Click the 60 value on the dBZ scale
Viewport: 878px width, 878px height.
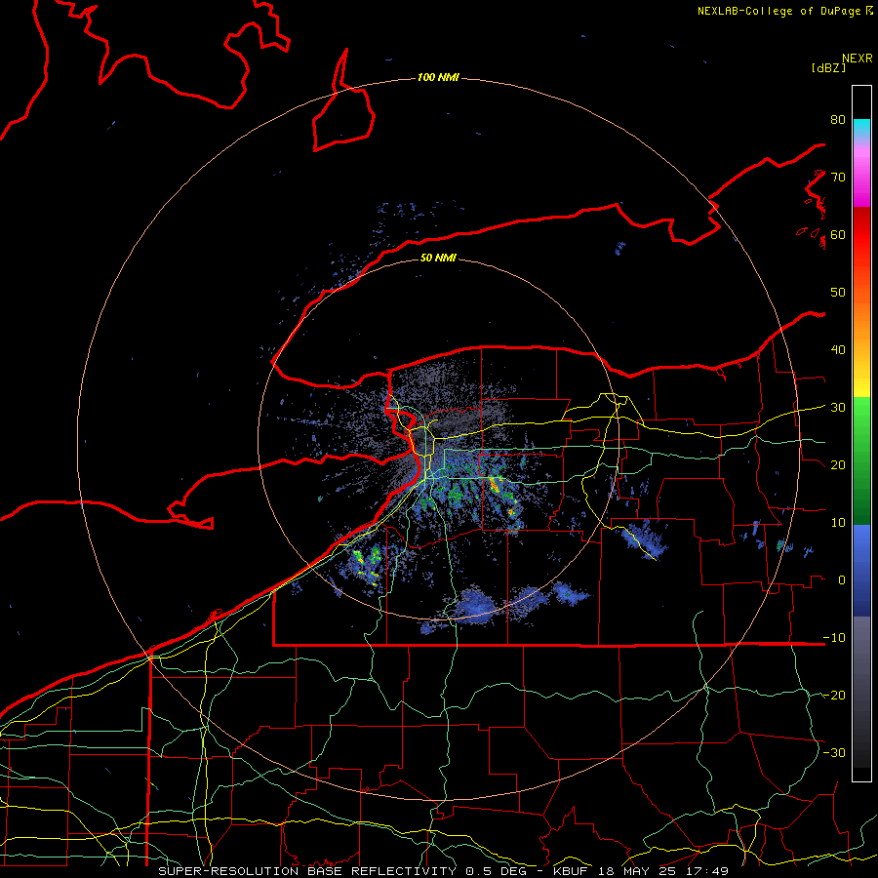coord(838,235)
